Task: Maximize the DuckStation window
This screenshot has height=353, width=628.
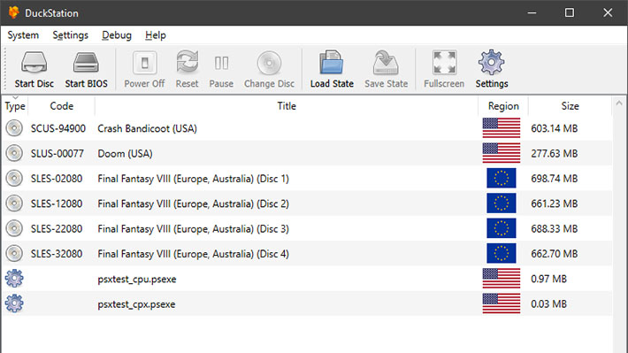Action: (569, 12)
